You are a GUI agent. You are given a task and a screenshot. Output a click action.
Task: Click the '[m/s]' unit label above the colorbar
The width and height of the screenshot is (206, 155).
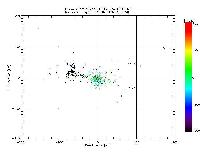tap(189, 21)
